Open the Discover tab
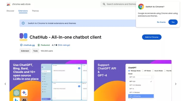 [x=10, y=11]
